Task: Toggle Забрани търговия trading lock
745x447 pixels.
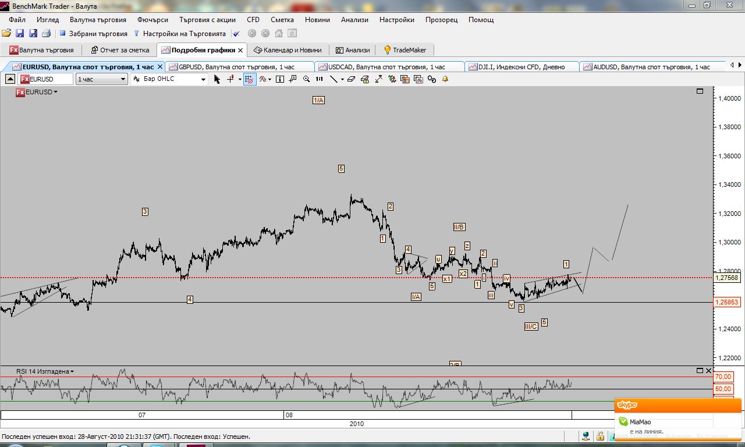Action: click(x=94, y=34)
